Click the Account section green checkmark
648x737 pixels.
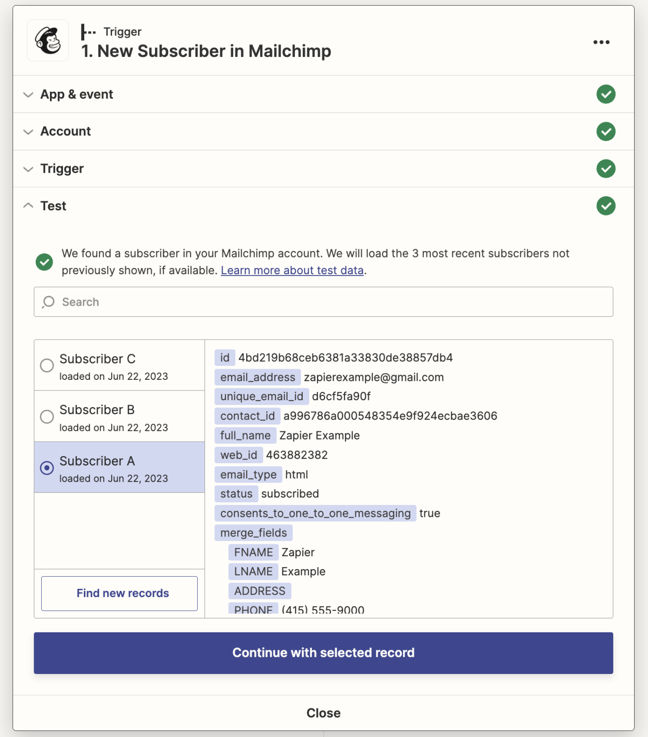pos(605,132)
